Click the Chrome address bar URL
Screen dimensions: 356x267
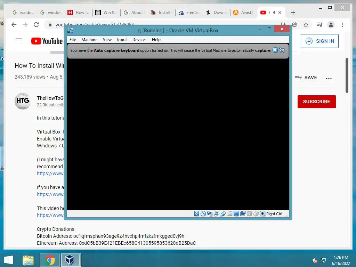point(95,25)
